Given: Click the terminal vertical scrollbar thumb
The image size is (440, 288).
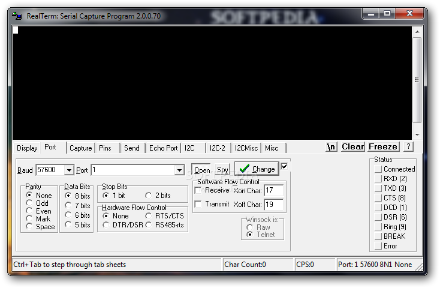Looking at the screenshot, I should pos(417,80).
